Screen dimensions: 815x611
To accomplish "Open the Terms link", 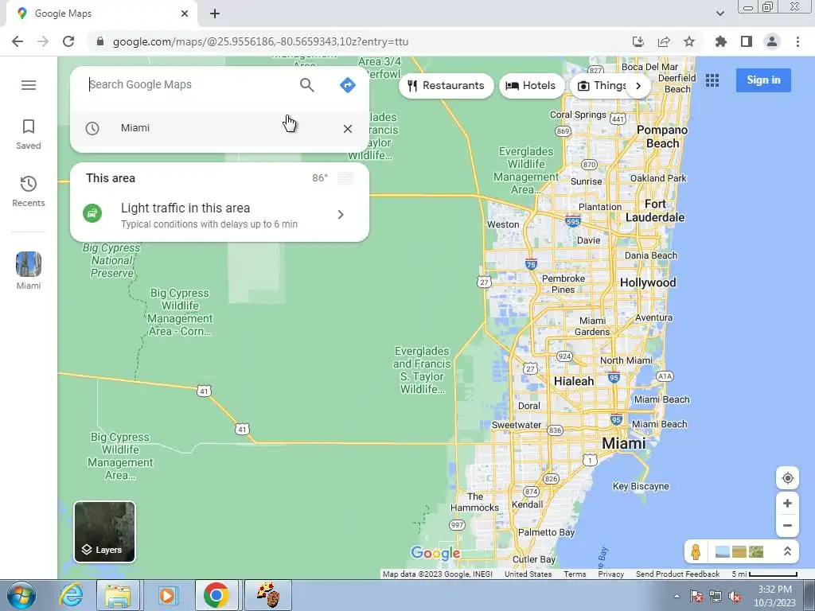I will pyautogui.click(x=575, y=574).
